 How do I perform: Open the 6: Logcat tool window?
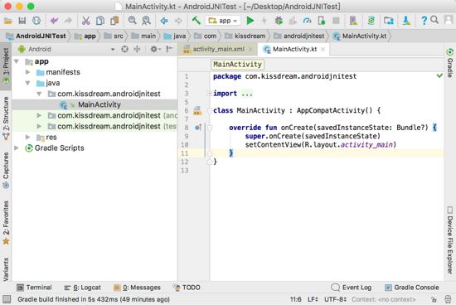[82, 288]
